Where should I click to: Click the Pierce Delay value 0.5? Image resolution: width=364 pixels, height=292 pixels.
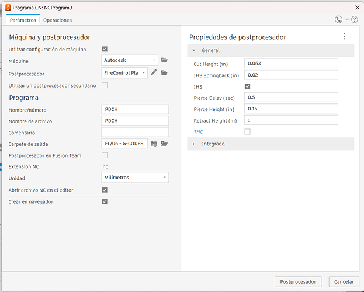tap(291, 98)
